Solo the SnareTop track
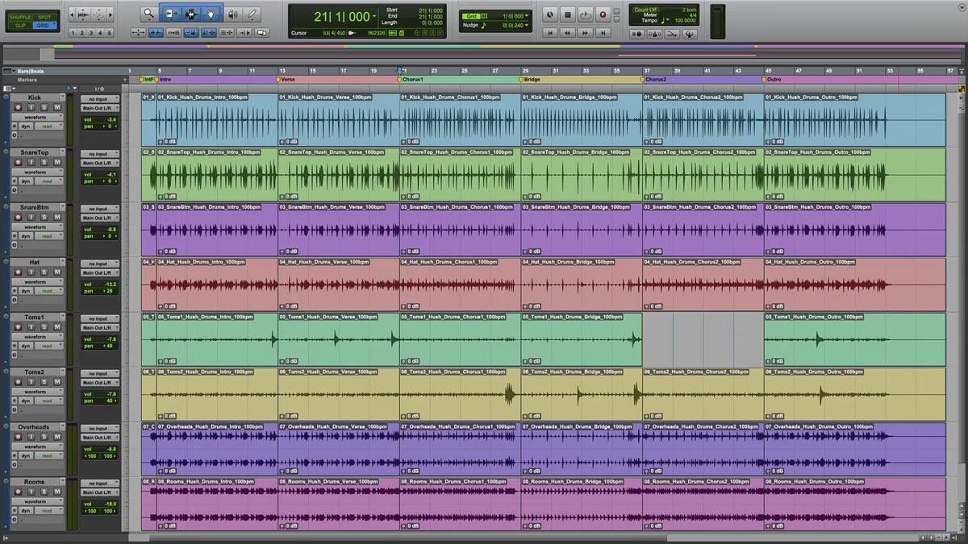Image resolution: width=968 pixels, height=544 pixels. pos(45,163)
